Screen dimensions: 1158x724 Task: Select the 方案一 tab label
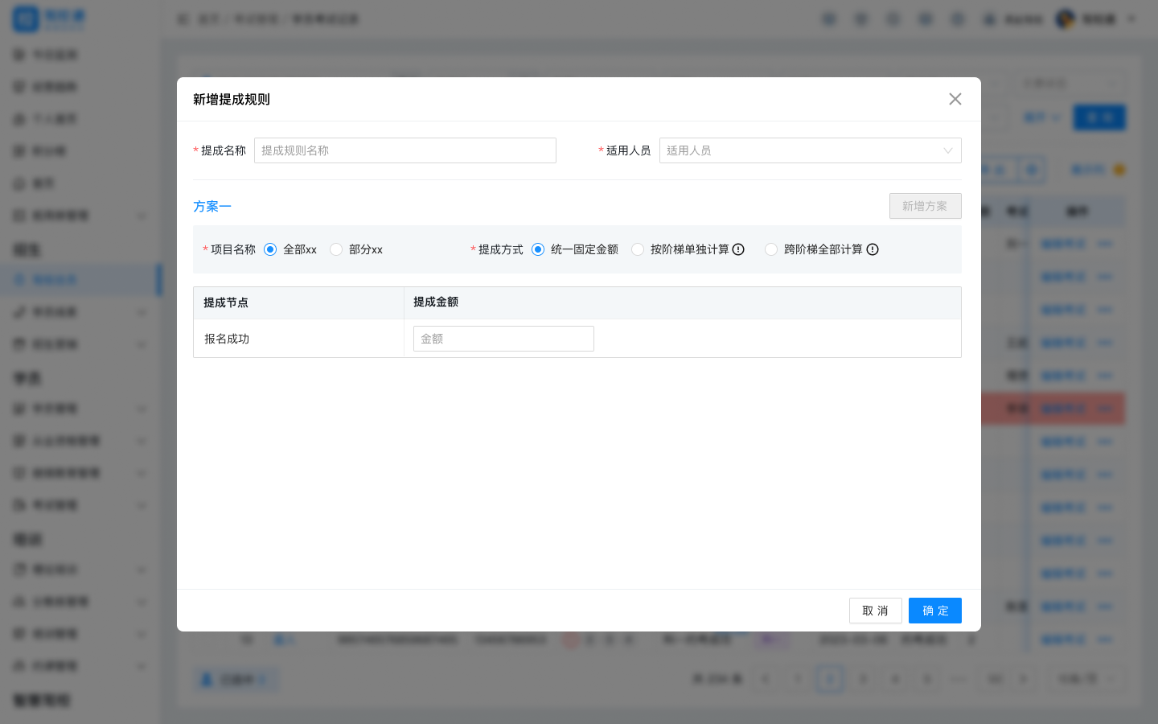pyautogui.click(x=212, y=207)
